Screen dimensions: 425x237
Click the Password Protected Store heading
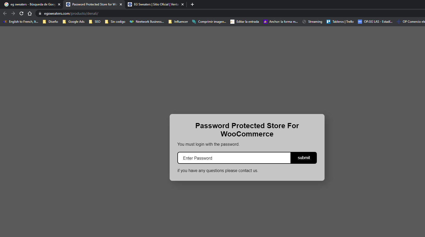point(247,130)
